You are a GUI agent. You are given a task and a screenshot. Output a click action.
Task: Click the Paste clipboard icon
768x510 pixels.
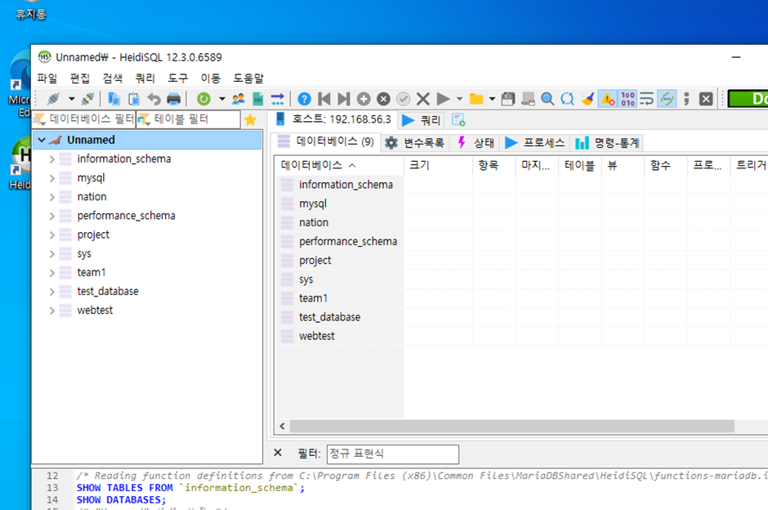click(134, 99)
